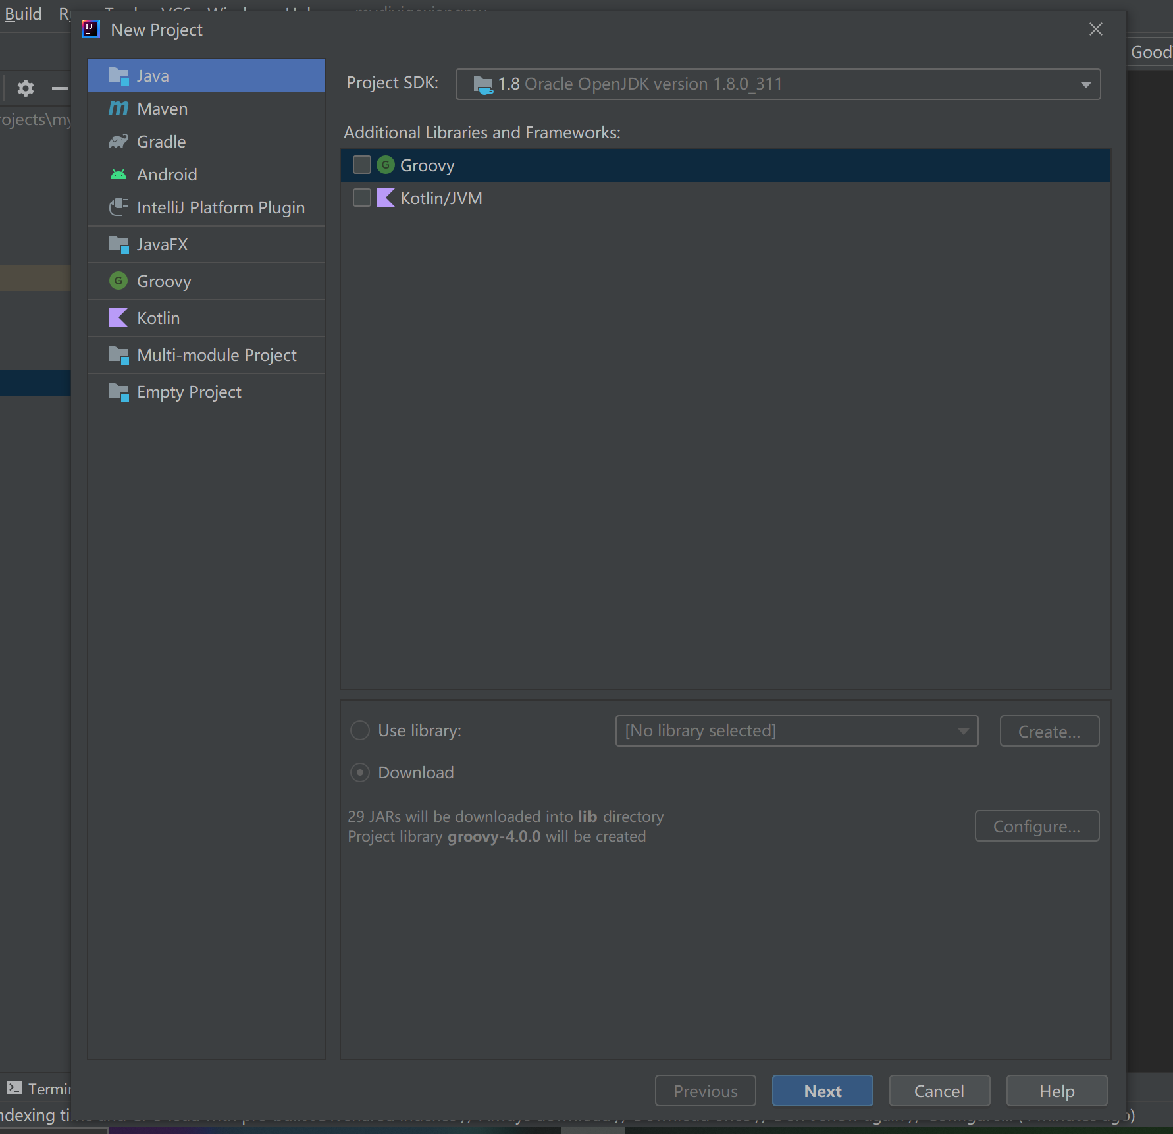This screenshot has width=1173, height=1134.
Task: Click the Maven 'm' icon
Action: [118, 109]
